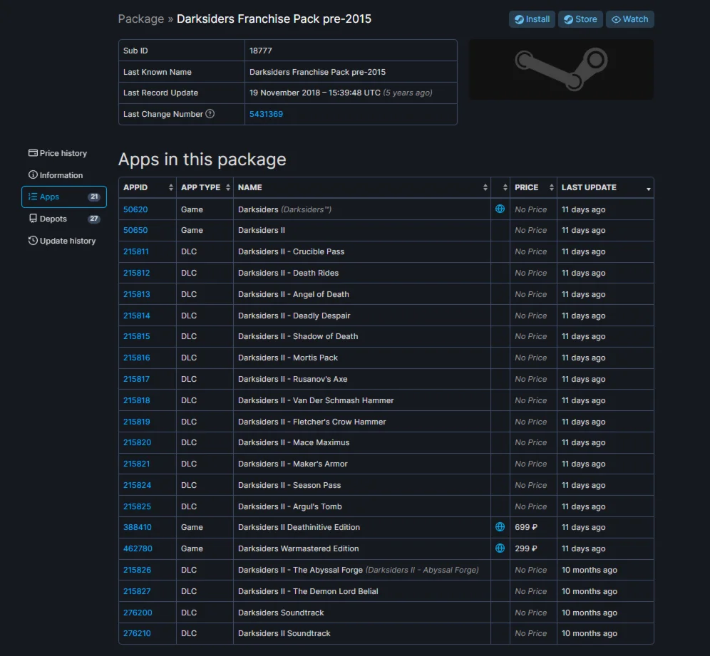Click the Steam logo placeholder image
This screenshot has width=710, height=656.
click(562, 69)
